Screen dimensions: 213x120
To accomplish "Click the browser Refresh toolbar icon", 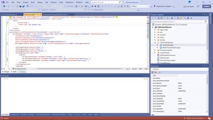I will [x=77, y=6].
